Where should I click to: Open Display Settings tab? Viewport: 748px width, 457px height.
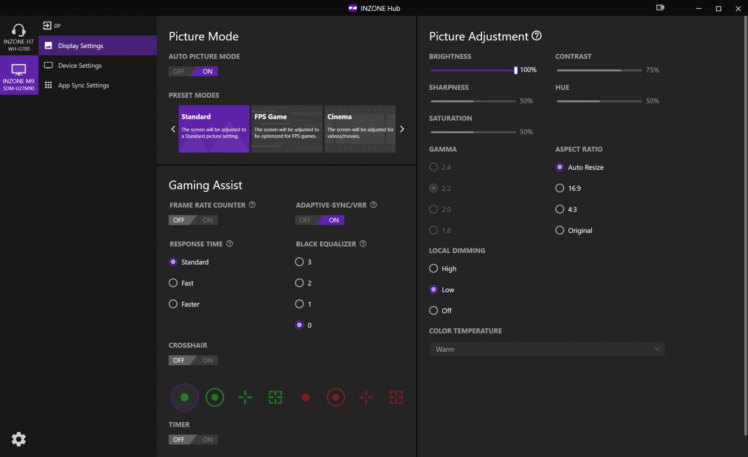pyautogui.click(x=98, y=46)
